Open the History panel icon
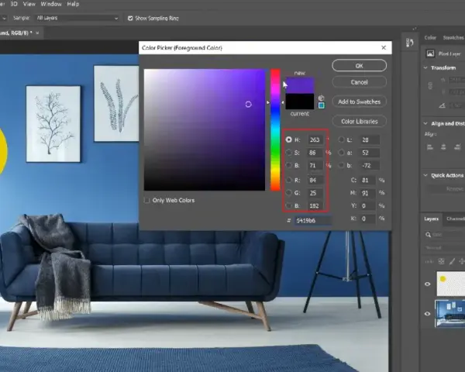The height and width of the screenshot is (372, 465). click(410, 43)
